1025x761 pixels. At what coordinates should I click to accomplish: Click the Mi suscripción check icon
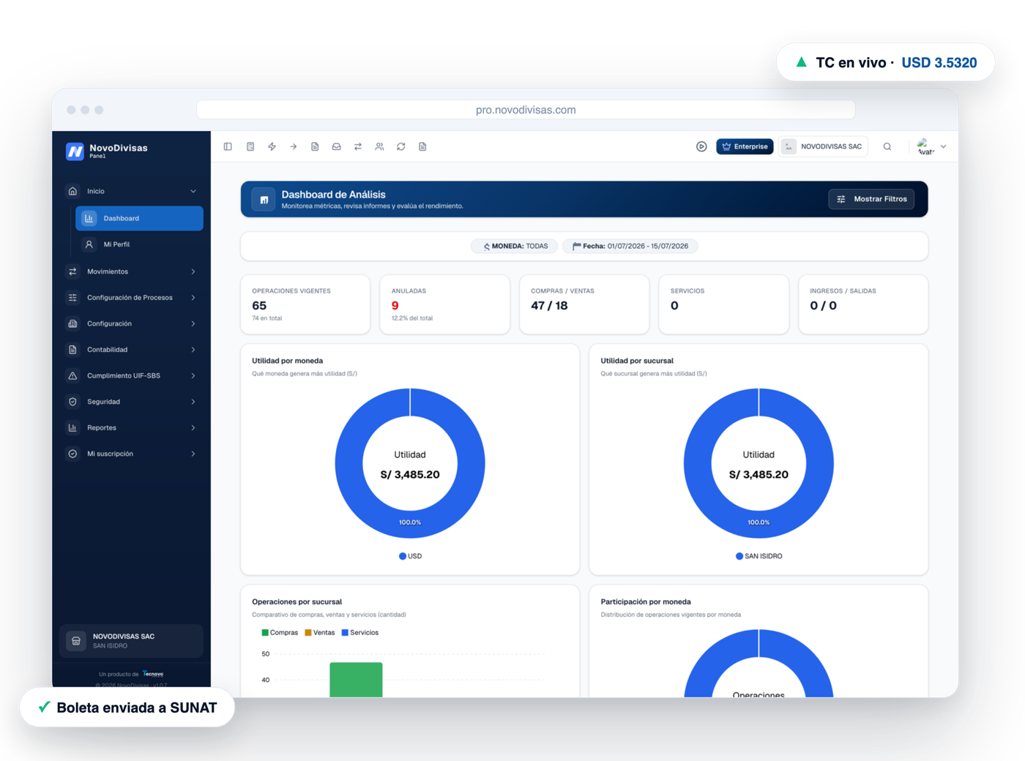coord(72,454)
